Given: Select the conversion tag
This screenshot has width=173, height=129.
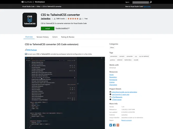Looking at the screenshot, I should [114, 56].
